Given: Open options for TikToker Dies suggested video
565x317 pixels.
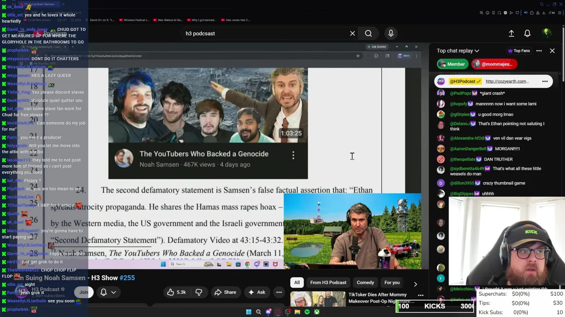Looking at the screenshot, I should [421, 295].
